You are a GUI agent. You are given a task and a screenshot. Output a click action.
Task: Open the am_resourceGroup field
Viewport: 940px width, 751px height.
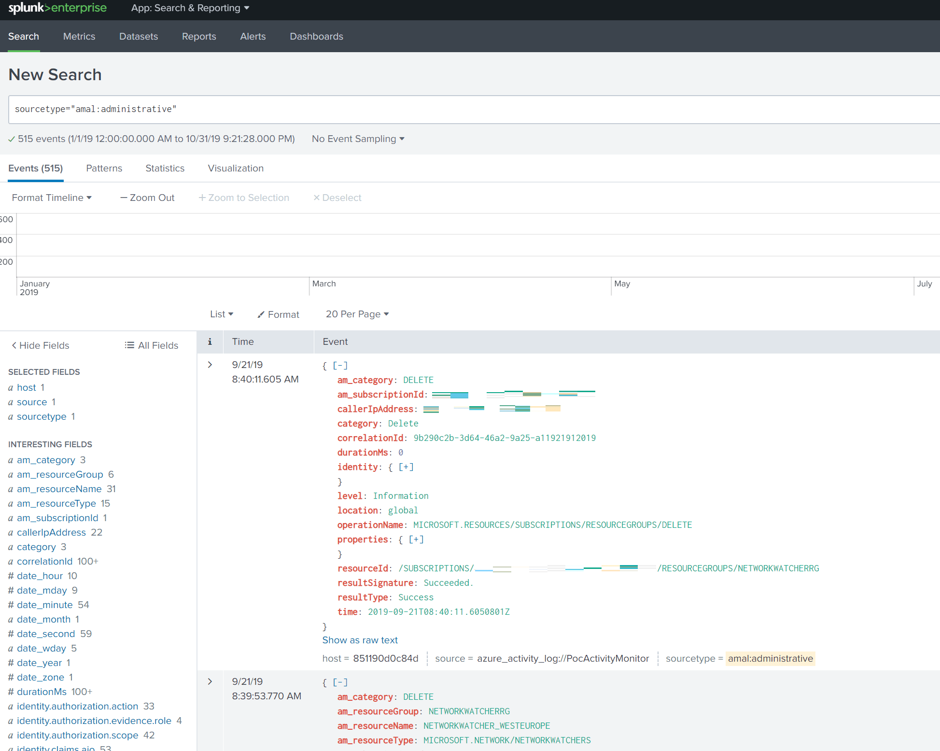(60, 474)
